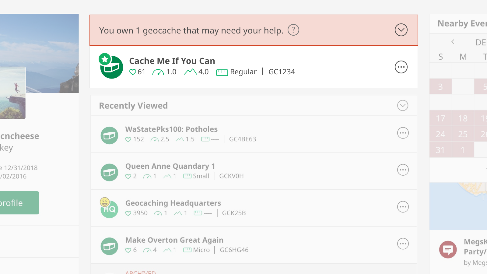
Task: Click the profile button
Action: (18, 203)
